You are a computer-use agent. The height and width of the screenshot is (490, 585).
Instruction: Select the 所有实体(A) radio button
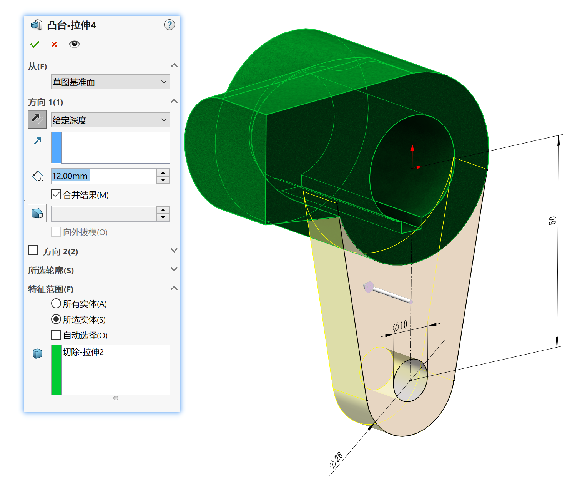coord(56,304)
